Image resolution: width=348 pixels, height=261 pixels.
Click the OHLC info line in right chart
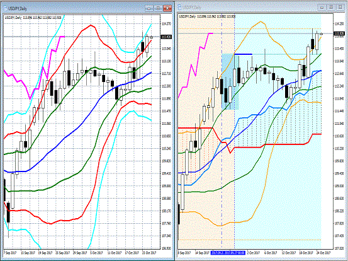tap(207, 16)
